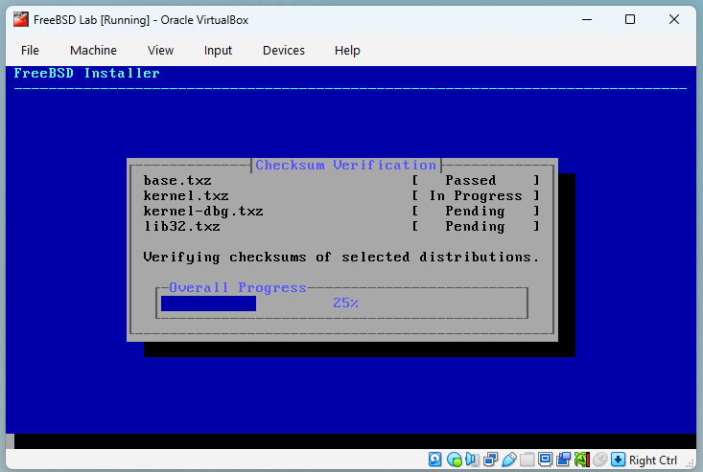Open the Help menu
703x472 pixels.
347,50
